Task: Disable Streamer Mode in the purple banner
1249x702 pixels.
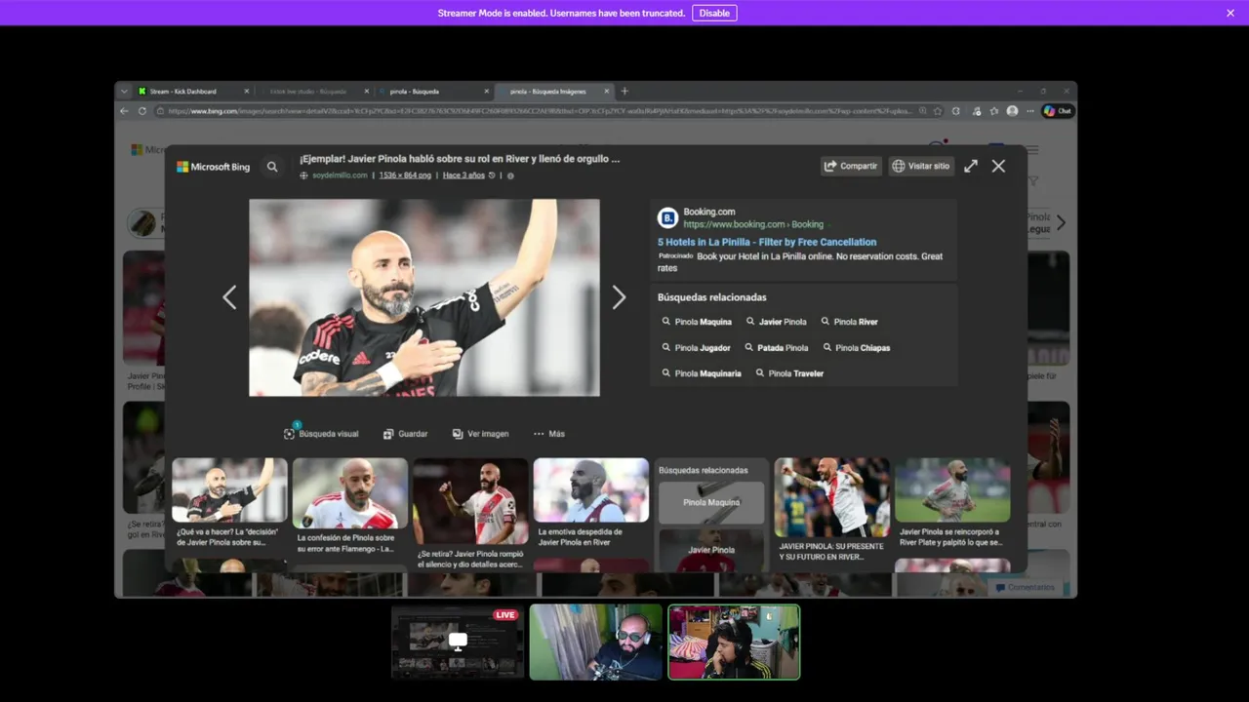Action: coord(714,13)
